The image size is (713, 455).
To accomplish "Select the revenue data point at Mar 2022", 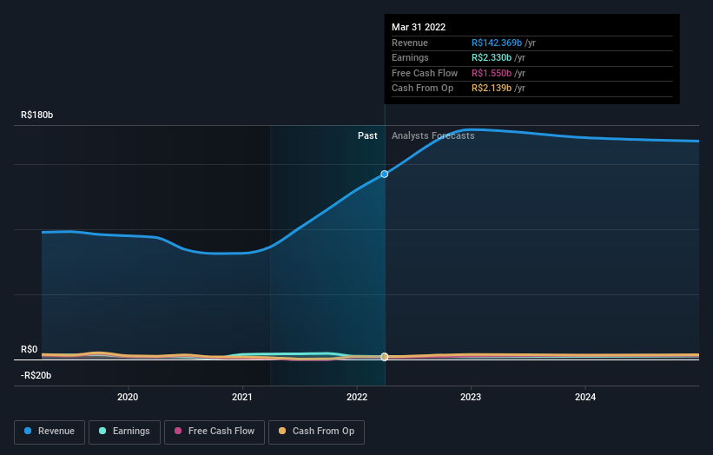I will pyautogui.click(x=384, y=174).
